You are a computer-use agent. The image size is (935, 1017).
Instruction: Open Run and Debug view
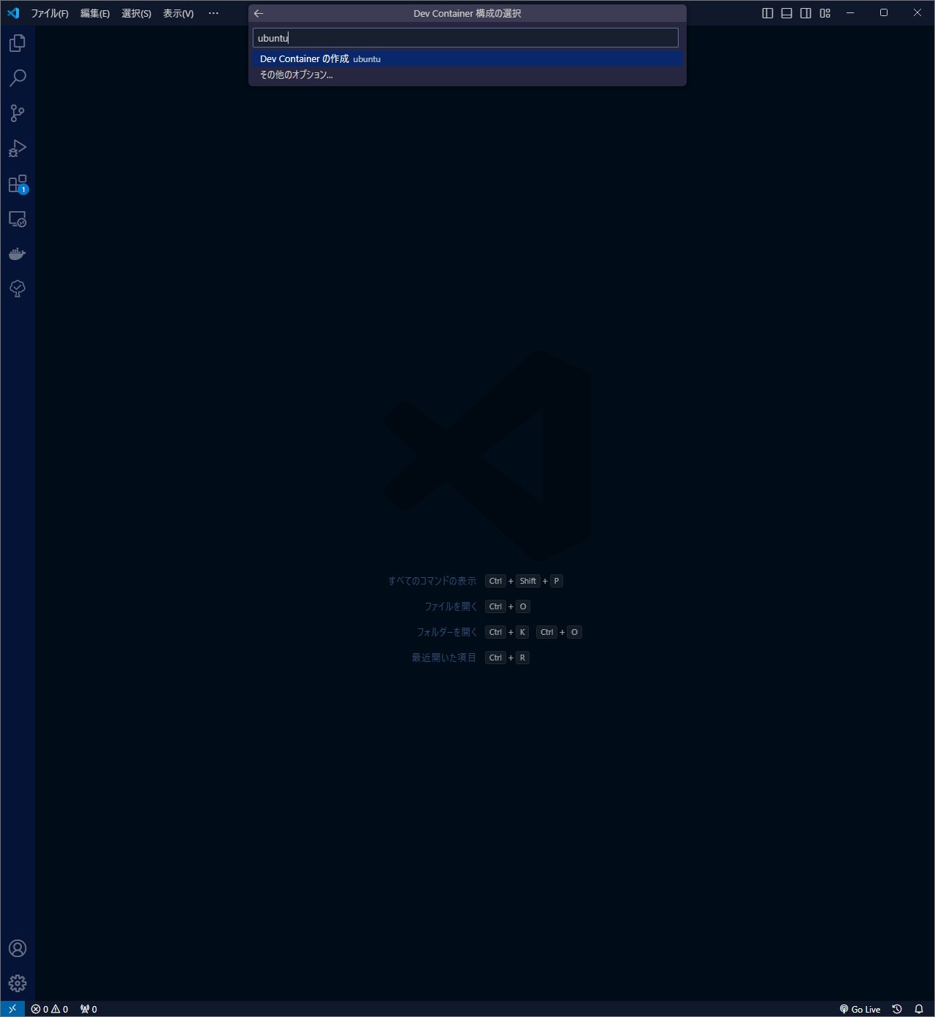18,148
